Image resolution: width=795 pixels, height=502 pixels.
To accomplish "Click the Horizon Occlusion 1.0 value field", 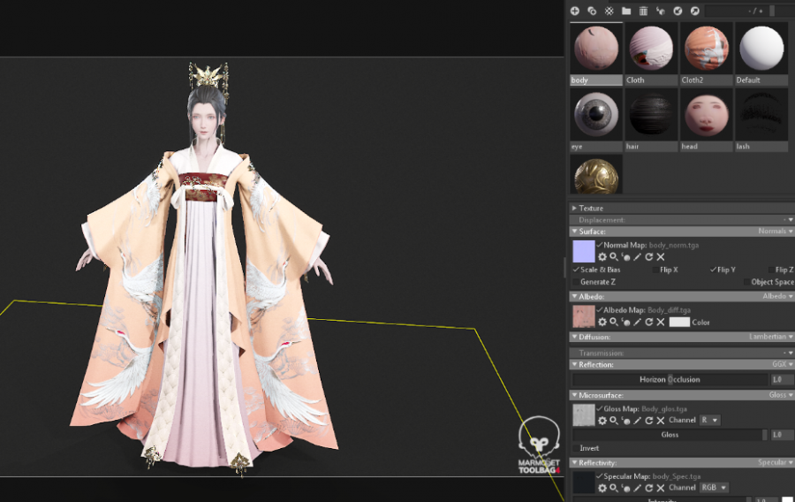I will click(783, 379).
